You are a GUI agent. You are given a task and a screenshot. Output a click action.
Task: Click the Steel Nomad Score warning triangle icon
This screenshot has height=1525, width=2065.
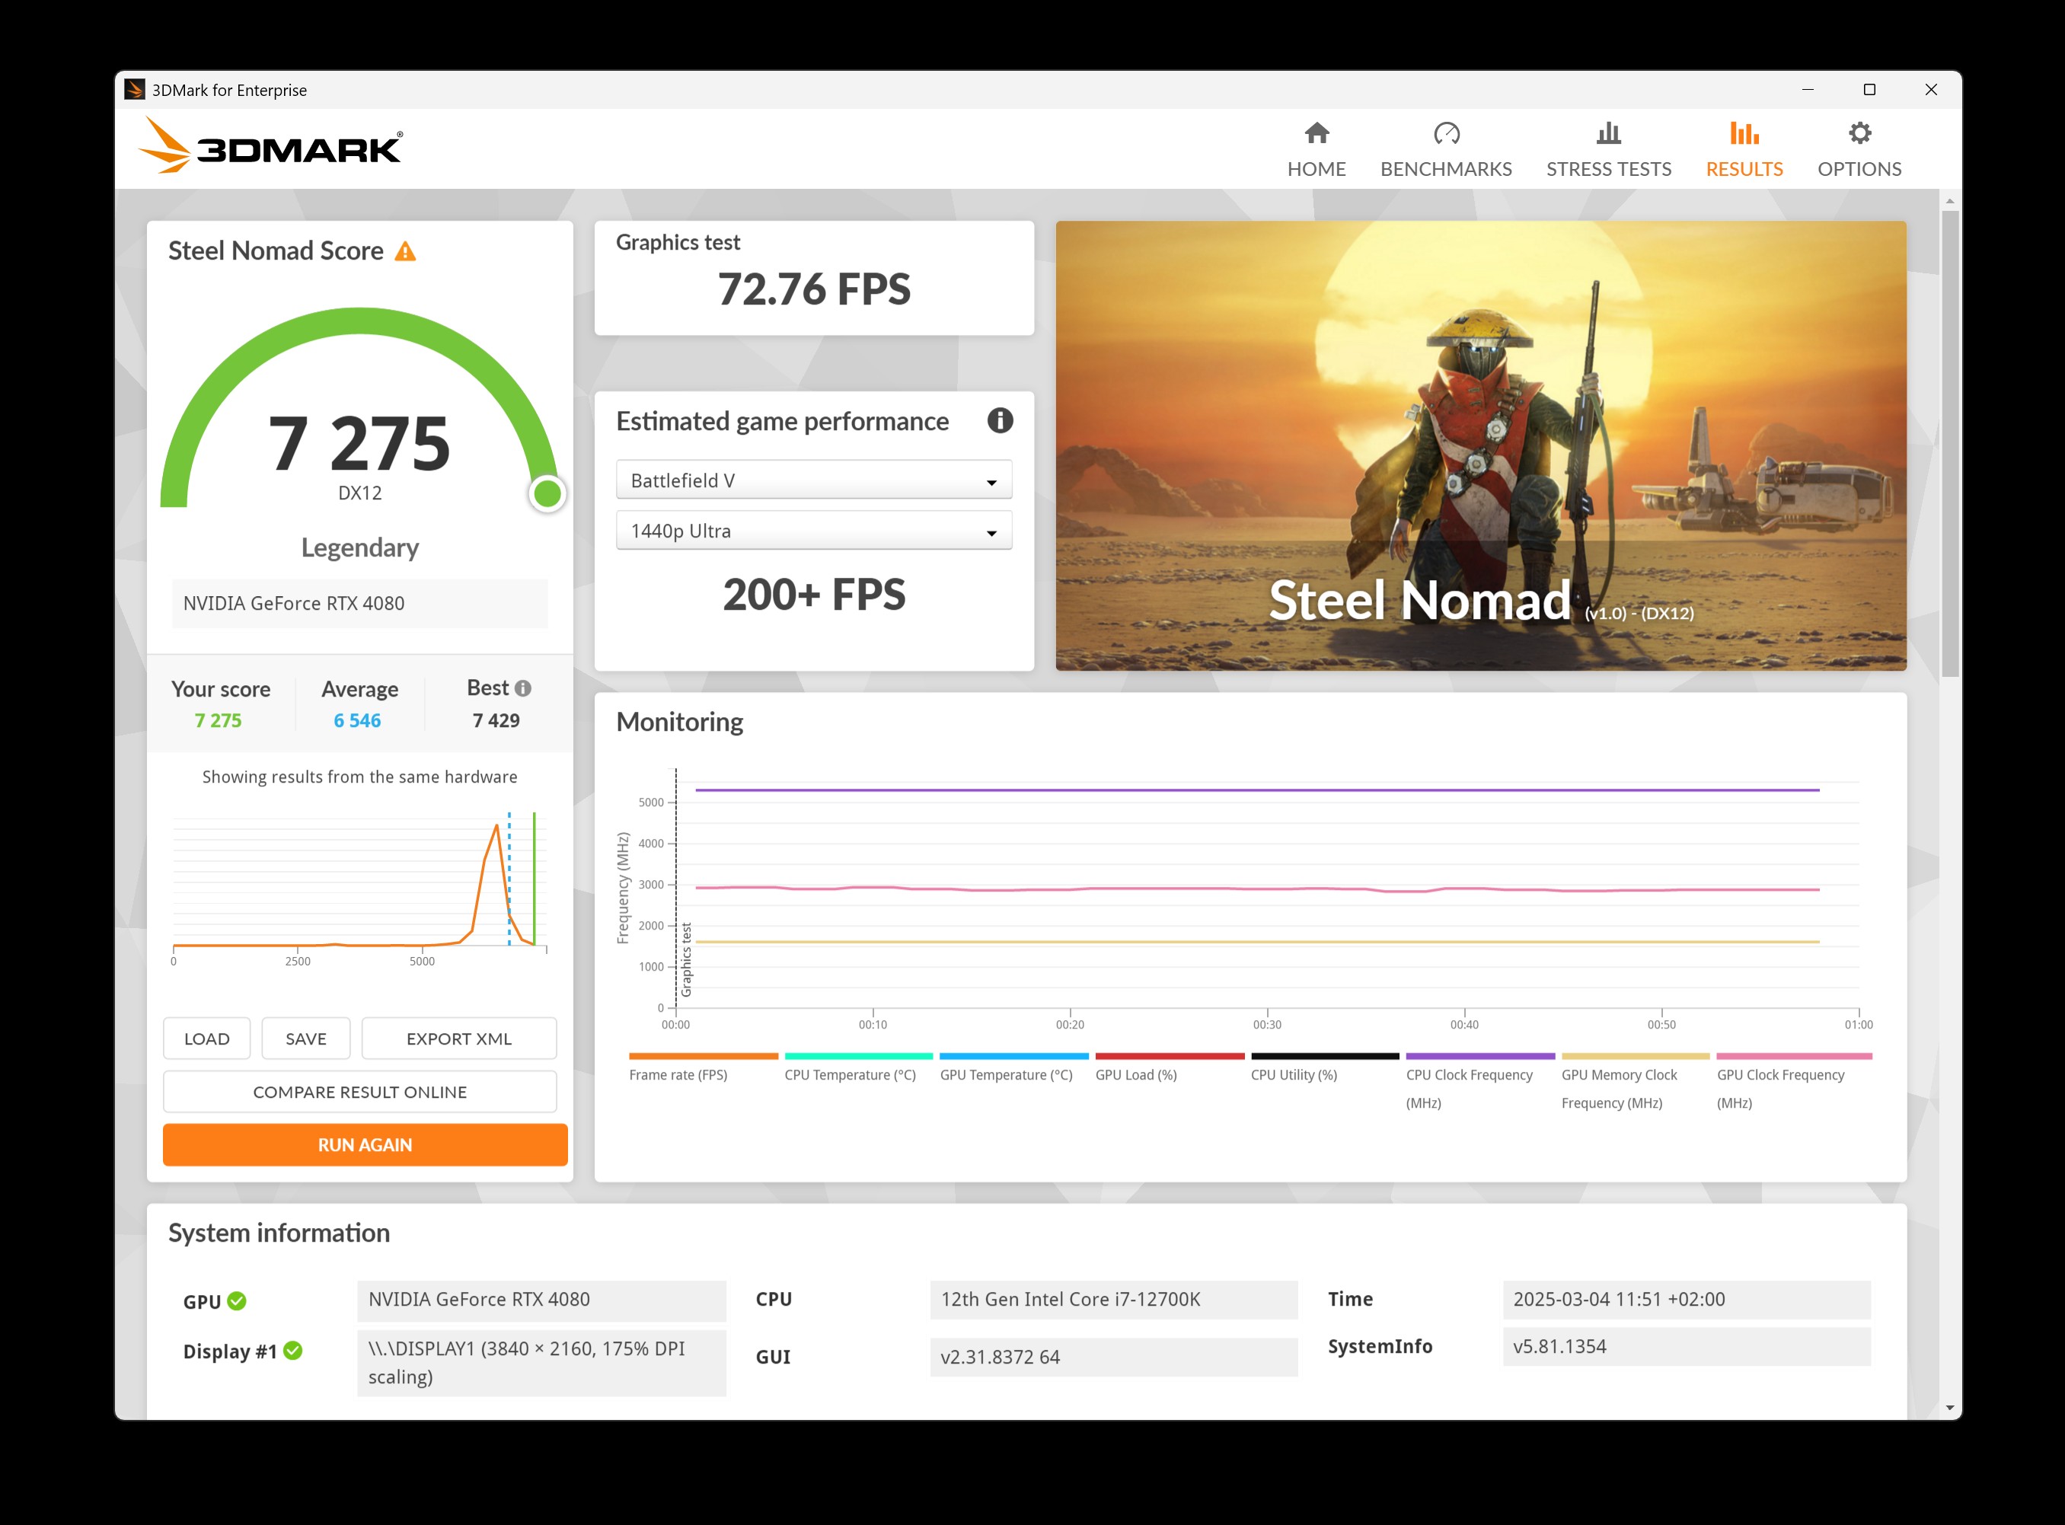tap(405, 251)
